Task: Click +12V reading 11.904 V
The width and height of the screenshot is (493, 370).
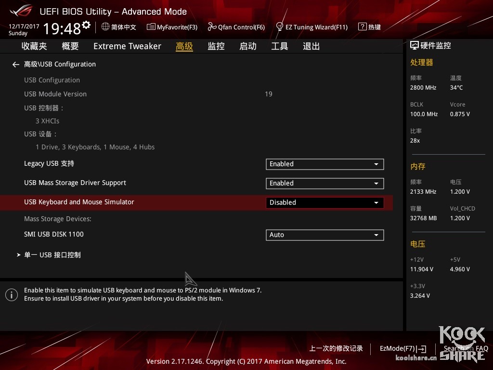Action: click(422, 269)
